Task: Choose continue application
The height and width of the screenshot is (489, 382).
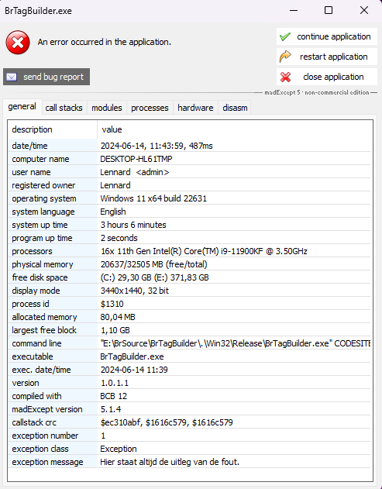Action: tap(327, 36)
